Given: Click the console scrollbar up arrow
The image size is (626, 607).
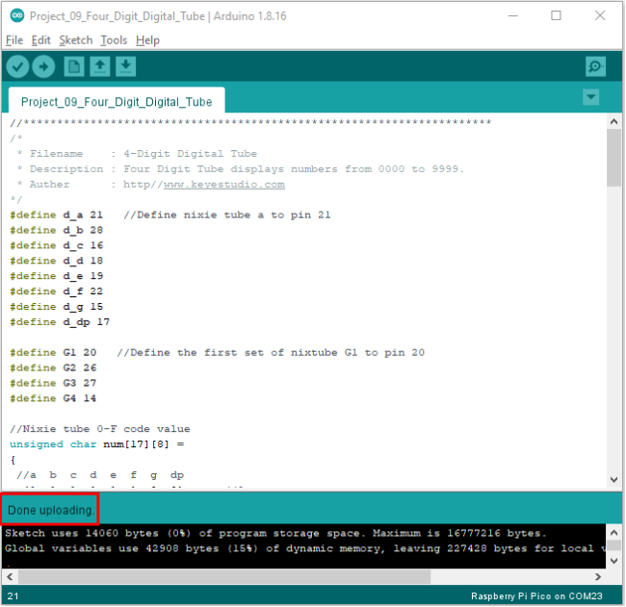Looking at the screenshot, I should click(614, 532).
